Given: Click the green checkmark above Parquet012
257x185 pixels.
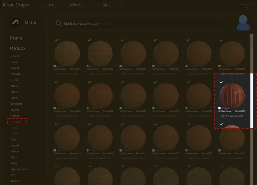Looking at the screenshot, I should tap(221, 82).
